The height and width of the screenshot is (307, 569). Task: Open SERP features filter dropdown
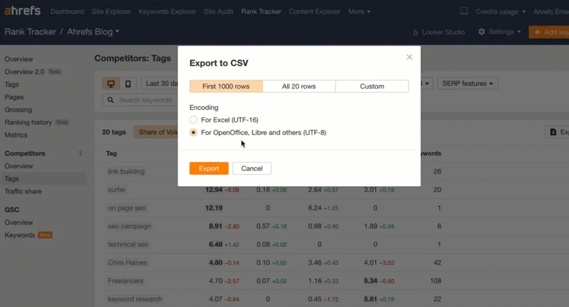tap(467, 83)
